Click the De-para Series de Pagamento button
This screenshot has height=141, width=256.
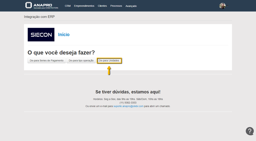click(47, 61)
